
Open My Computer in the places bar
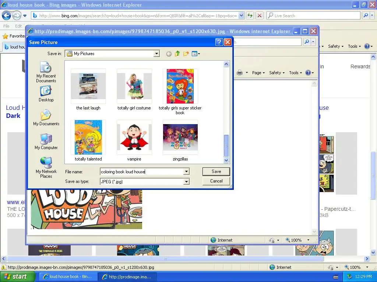(46, 141)
